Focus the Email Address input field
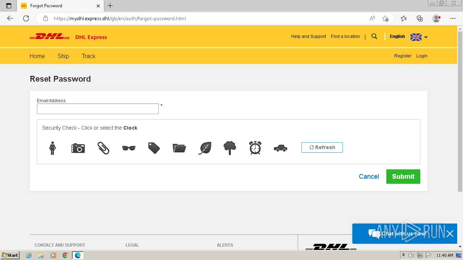This screenshot has height=260, width=463. tap(98, 109)
